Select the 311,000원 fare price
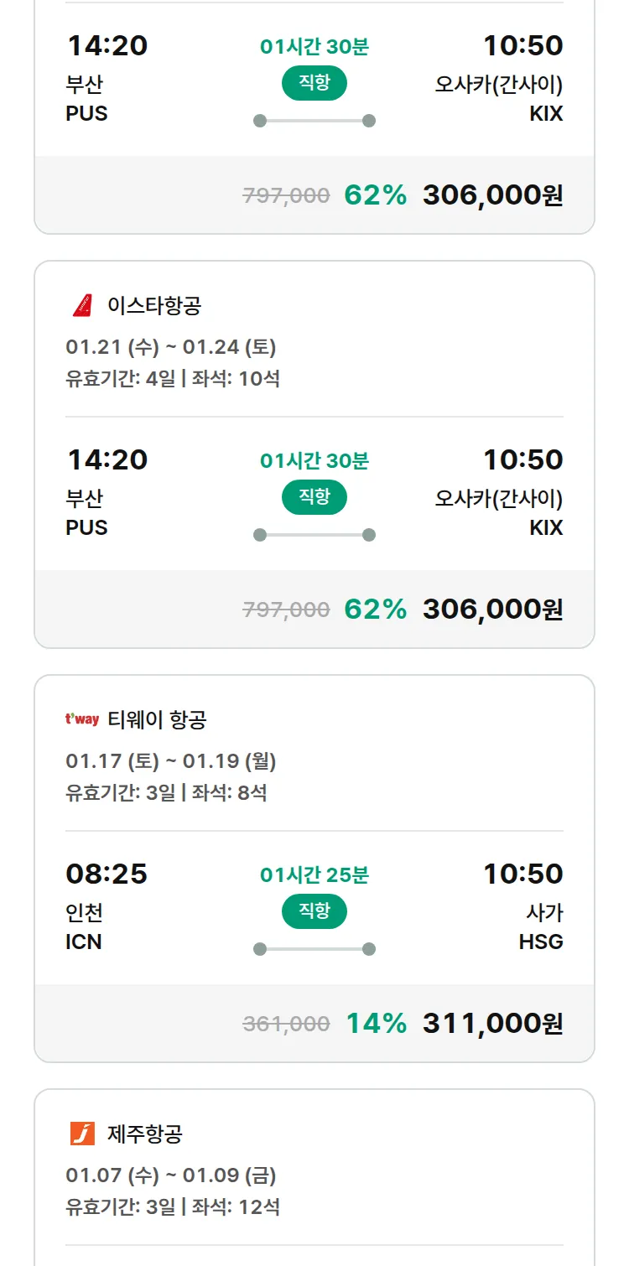This screenshot has width=629, height=1266. point(492,1023)
